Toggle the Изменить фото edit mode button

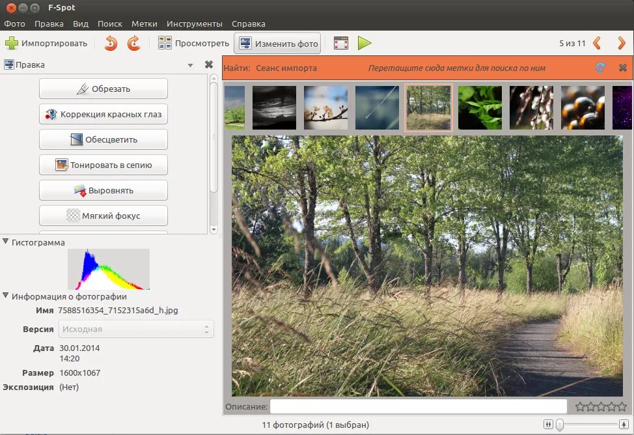click(278, 43)
